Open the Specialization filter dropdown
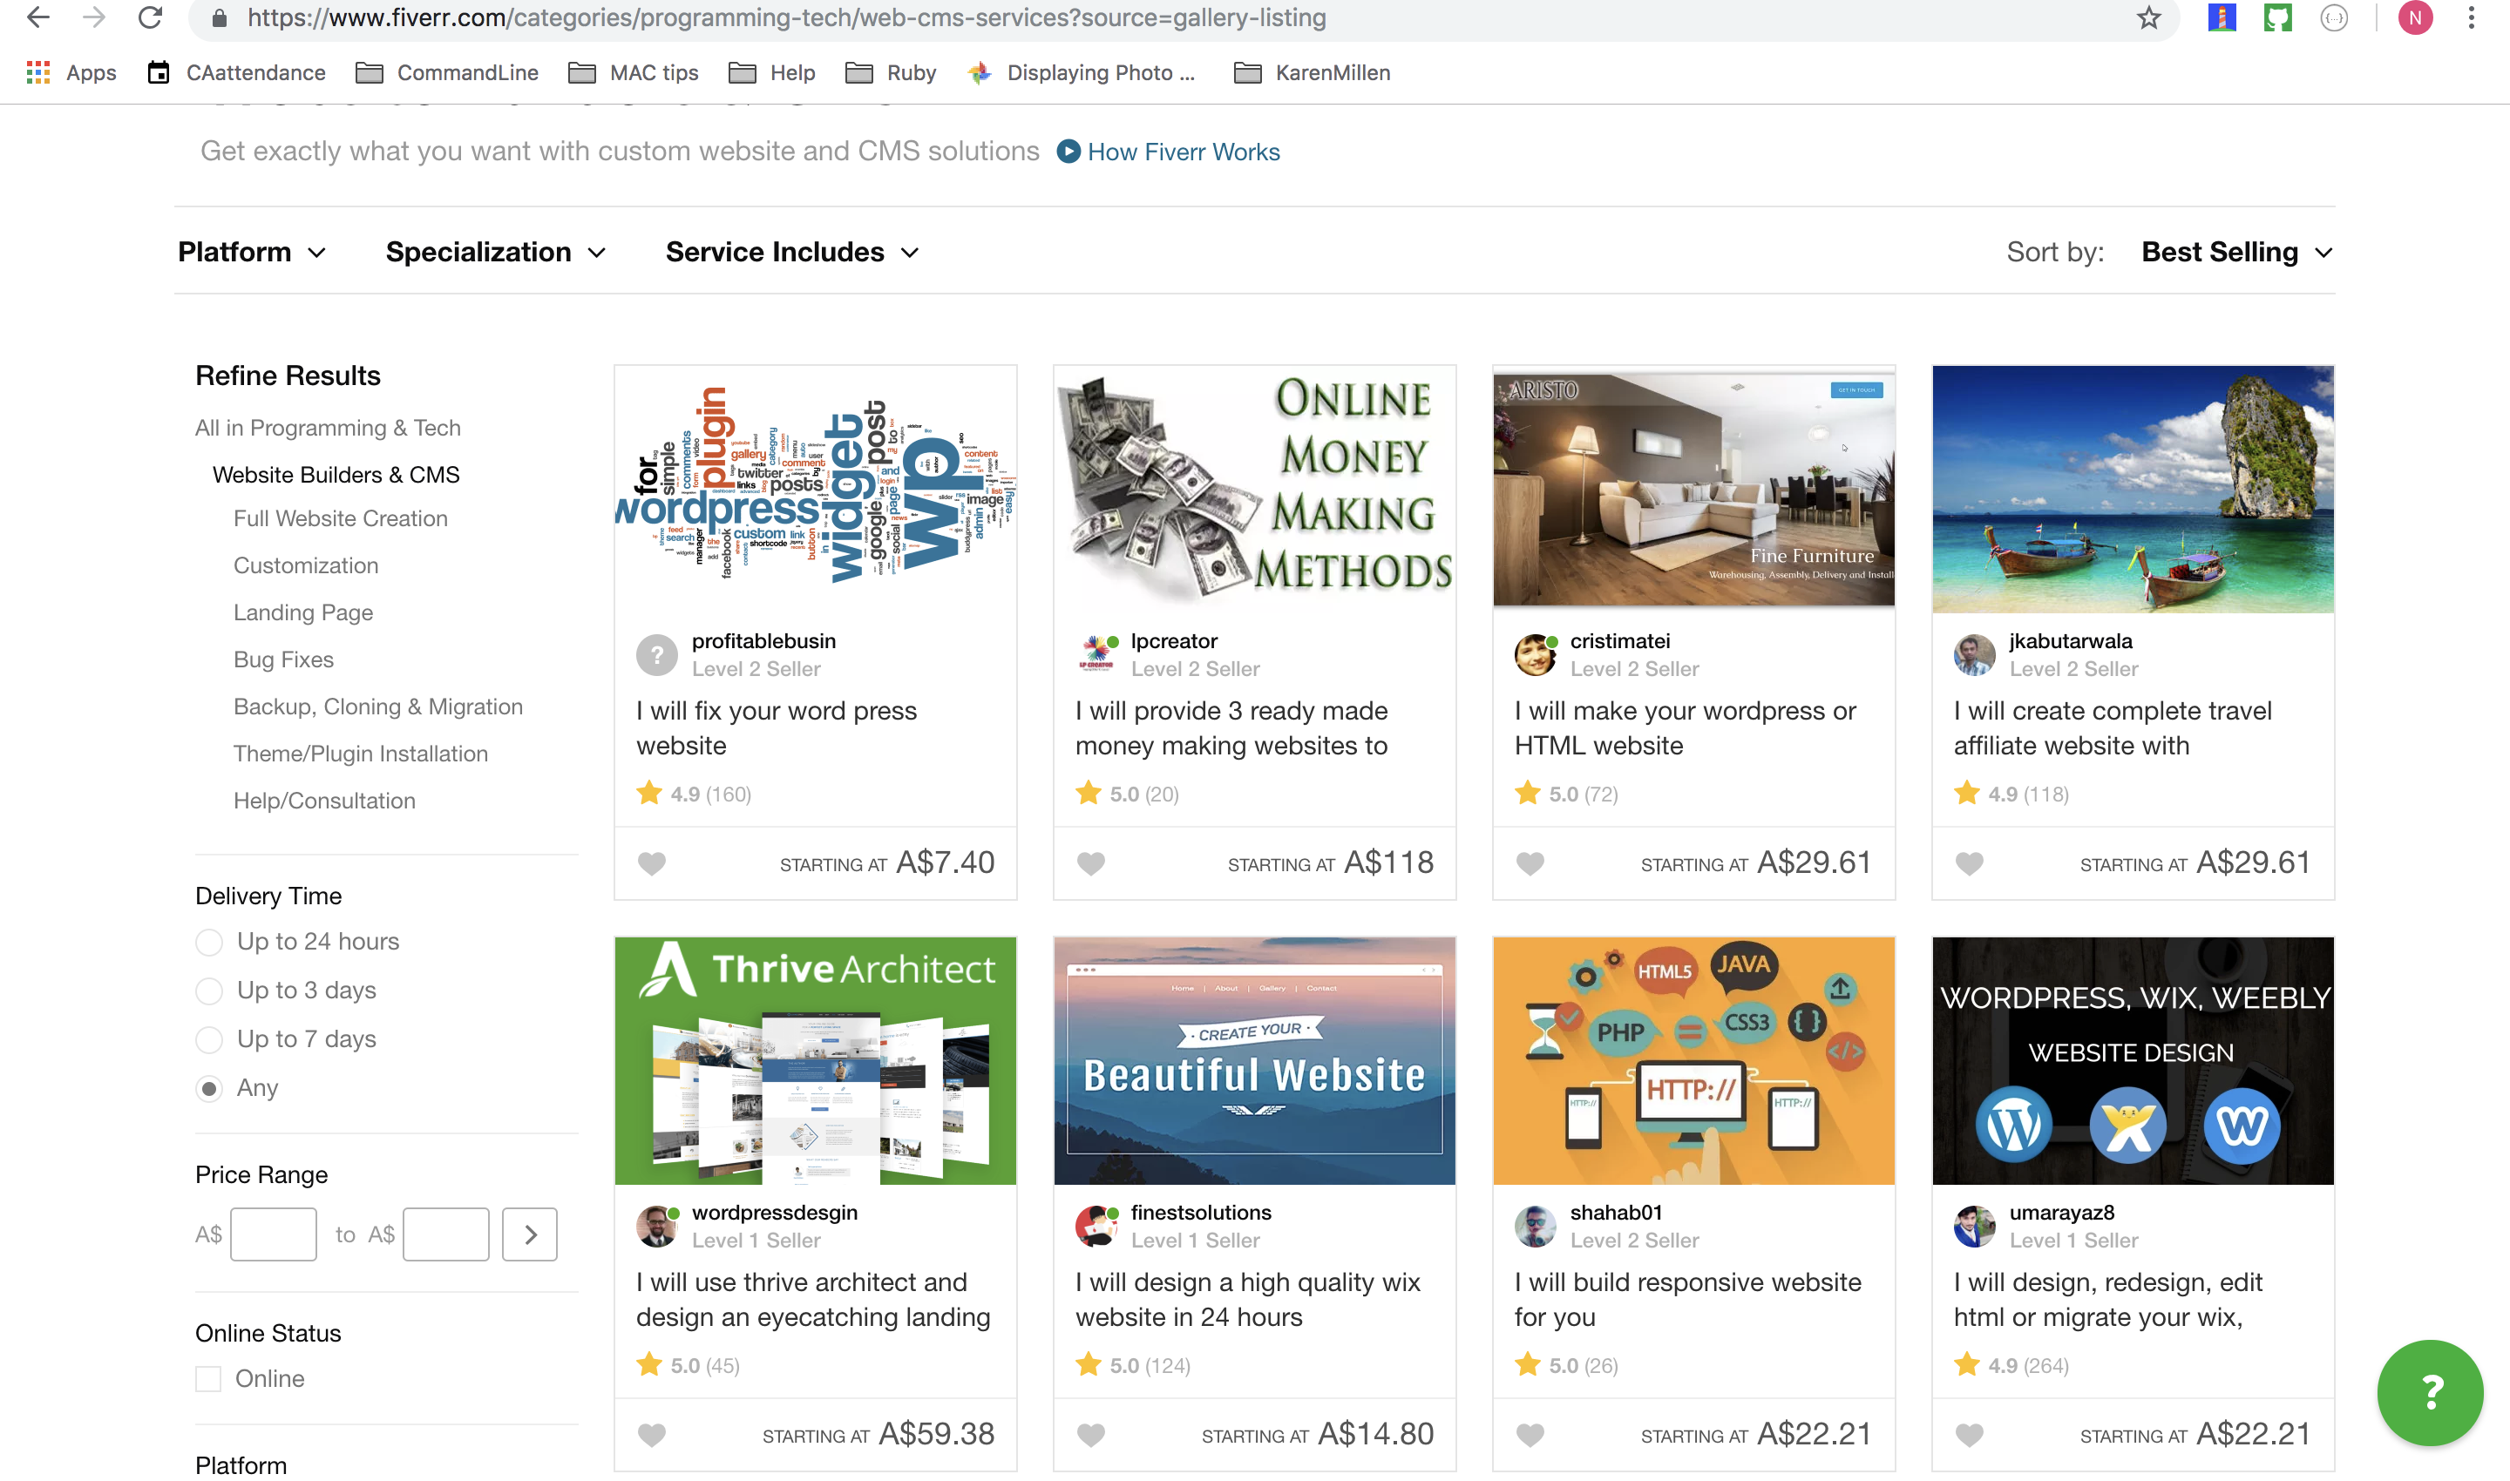 point(495,253)
